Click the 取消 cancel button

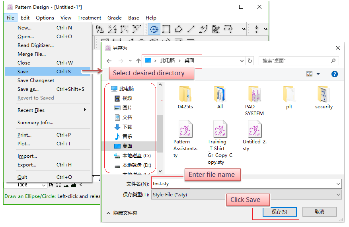point(319,212)
